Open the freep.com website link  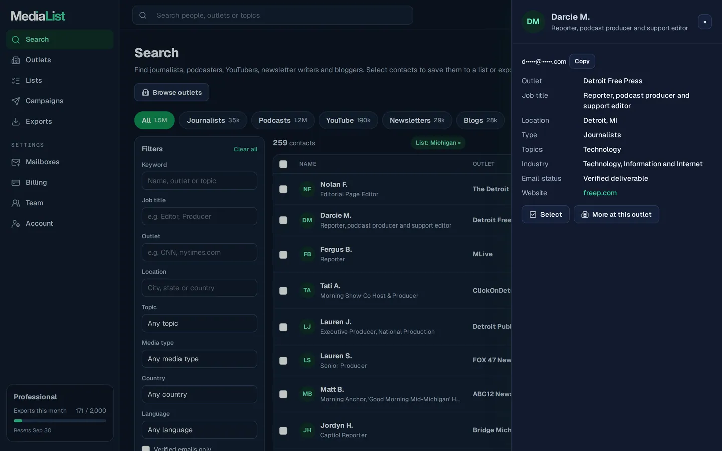[x=600, y=193]
